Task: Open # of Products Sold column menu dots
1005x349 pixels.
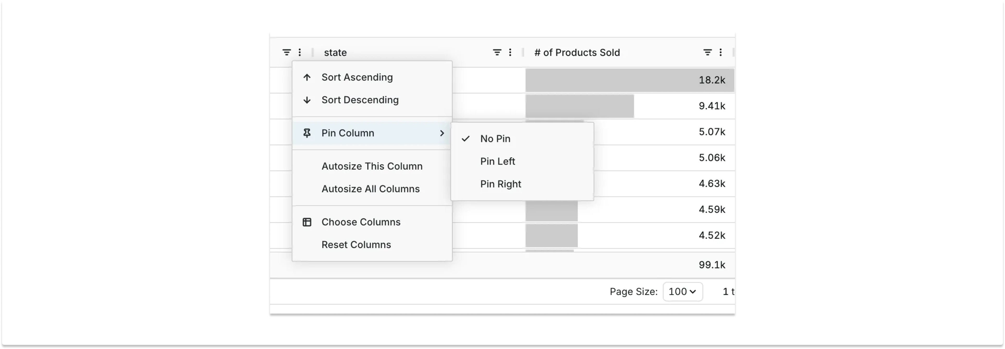Action: [x=721, y=52]
